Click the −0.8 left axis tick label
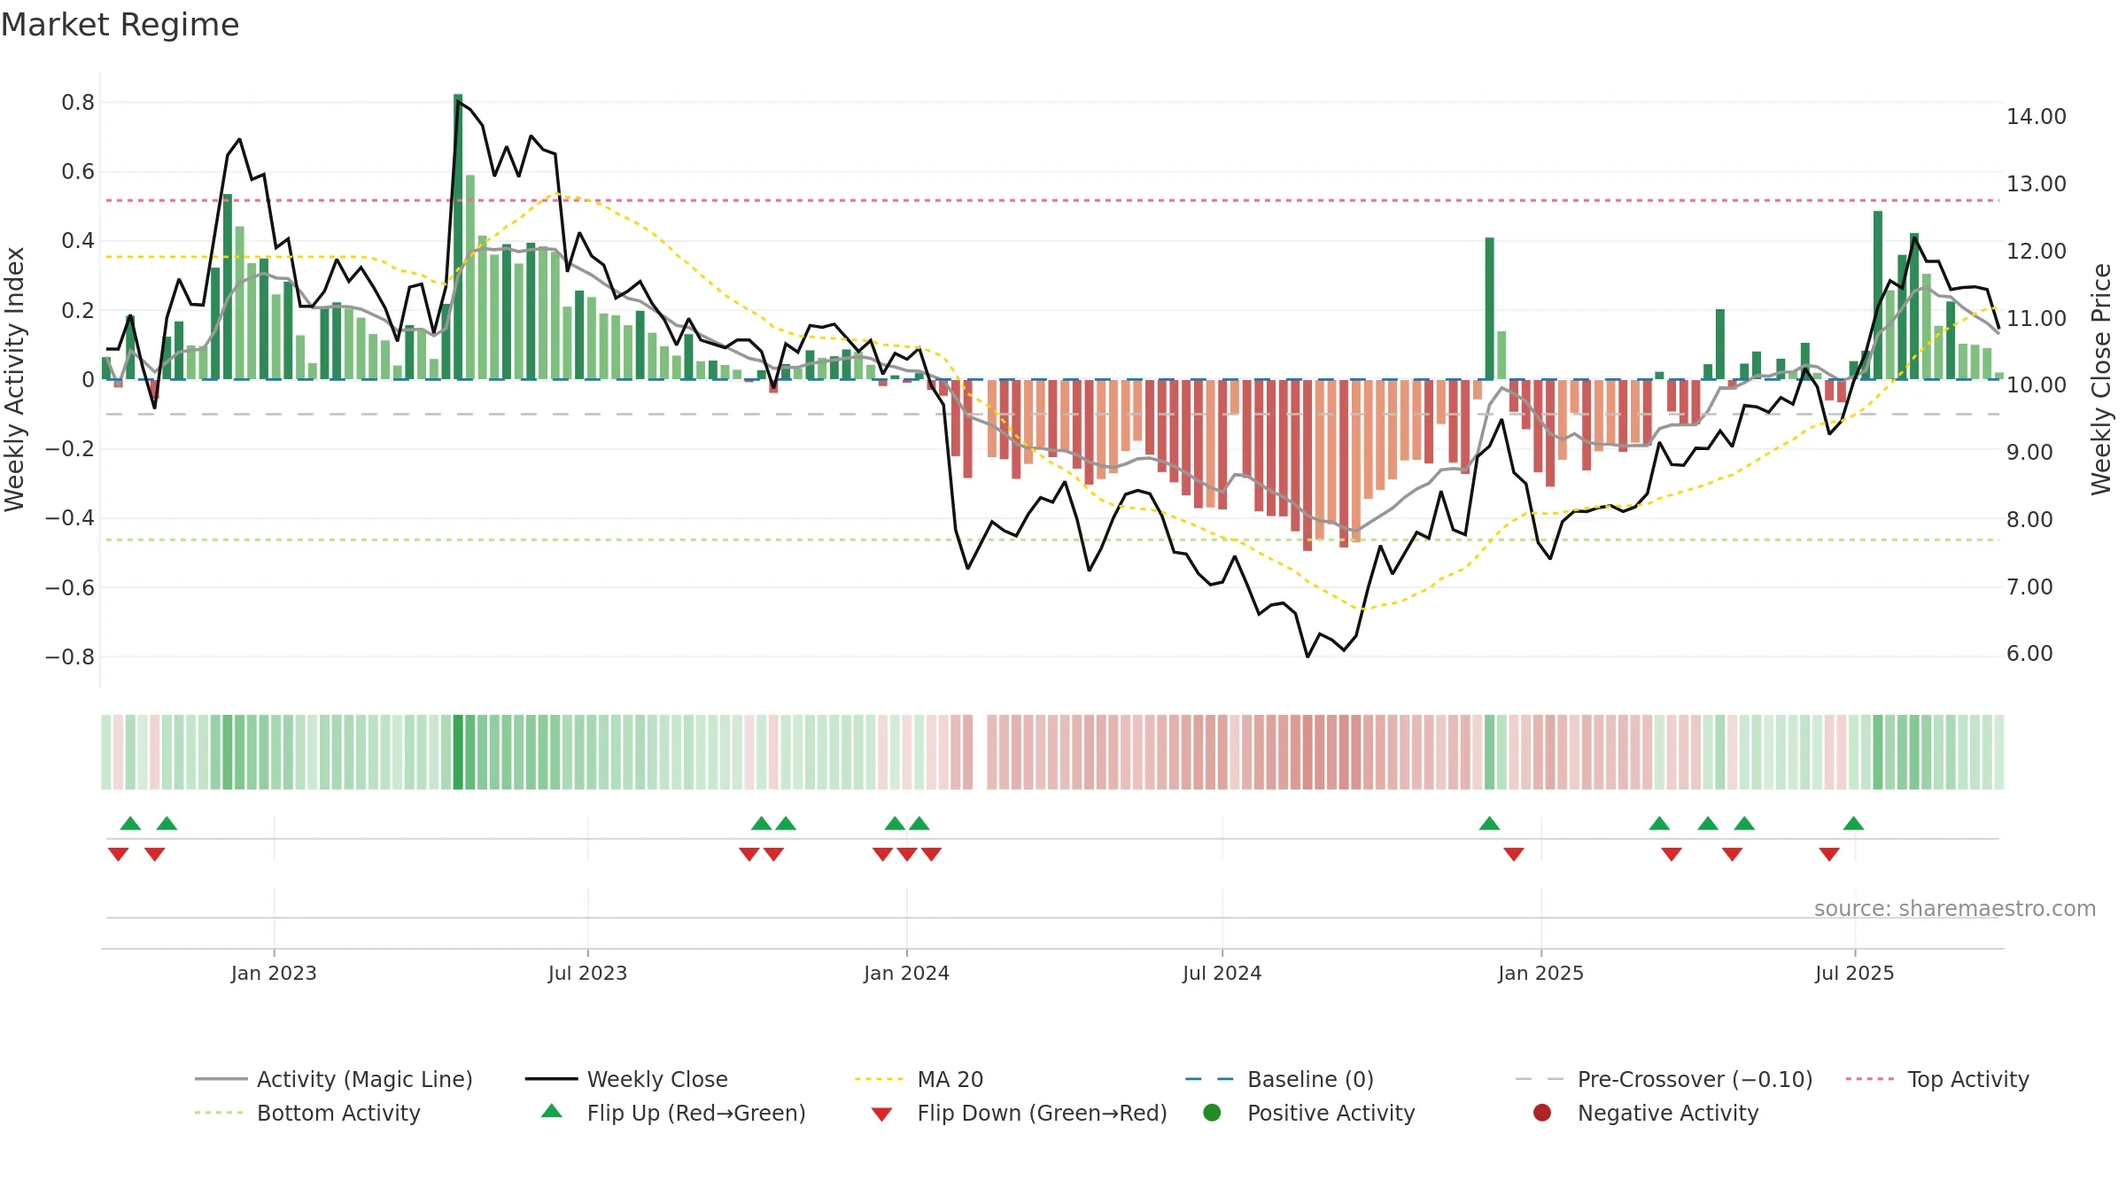 (x=70, y=657)
